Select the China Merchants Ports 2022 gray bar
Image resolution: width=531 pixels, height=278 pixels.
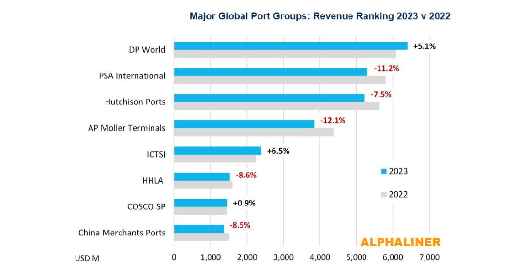(x=201, y=237)
